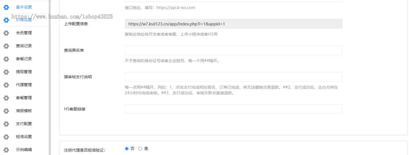Open 代理管理 in the sidebar
Viewport: 409px width, 155px height.
[24, 85]
